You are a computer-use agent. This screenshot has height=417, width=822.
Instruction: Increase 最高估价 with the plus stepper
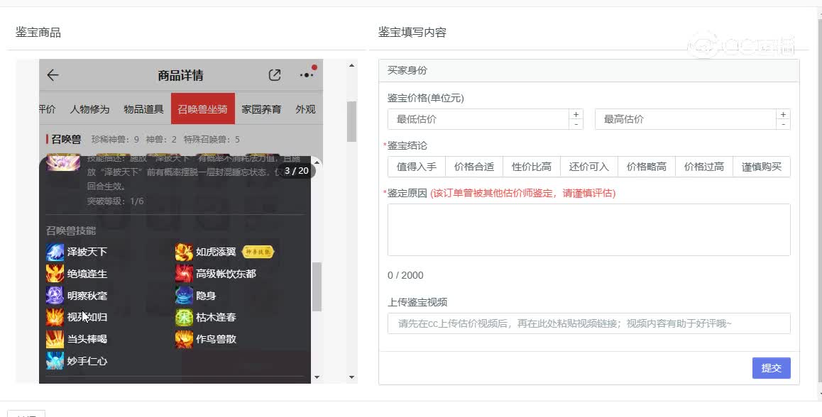tap(783, 114)
